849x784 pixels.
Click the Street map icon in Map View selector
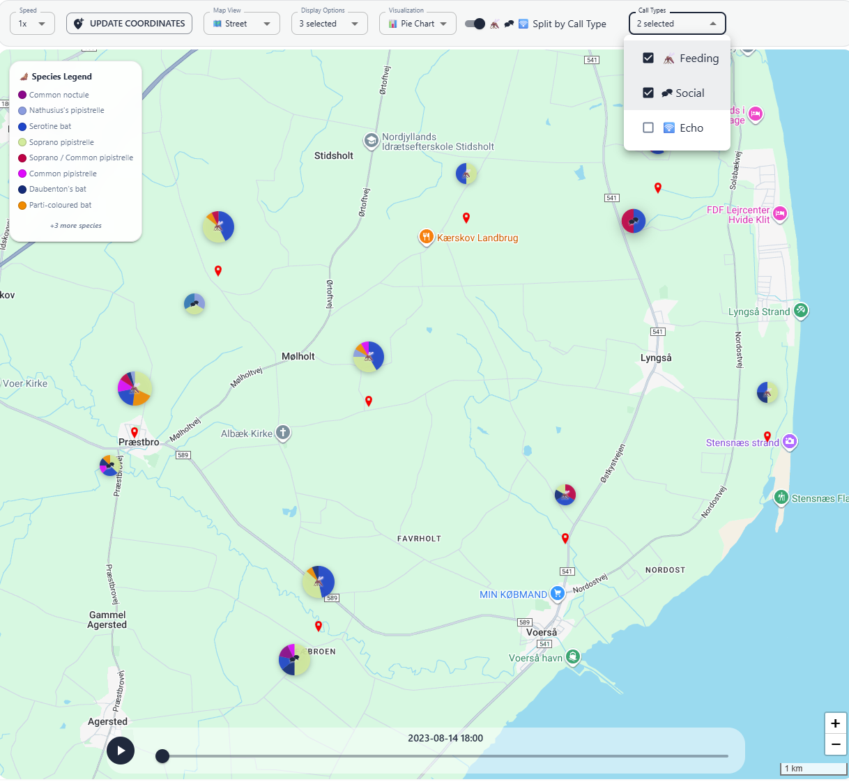coord(219,23)
